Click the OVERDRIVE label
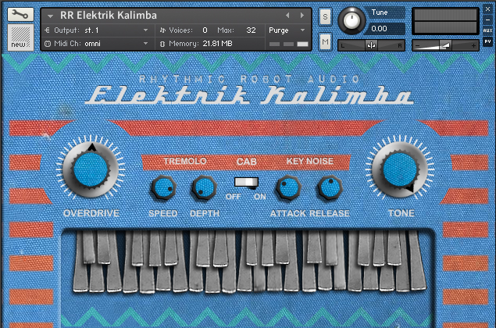 tap(91, 213)
